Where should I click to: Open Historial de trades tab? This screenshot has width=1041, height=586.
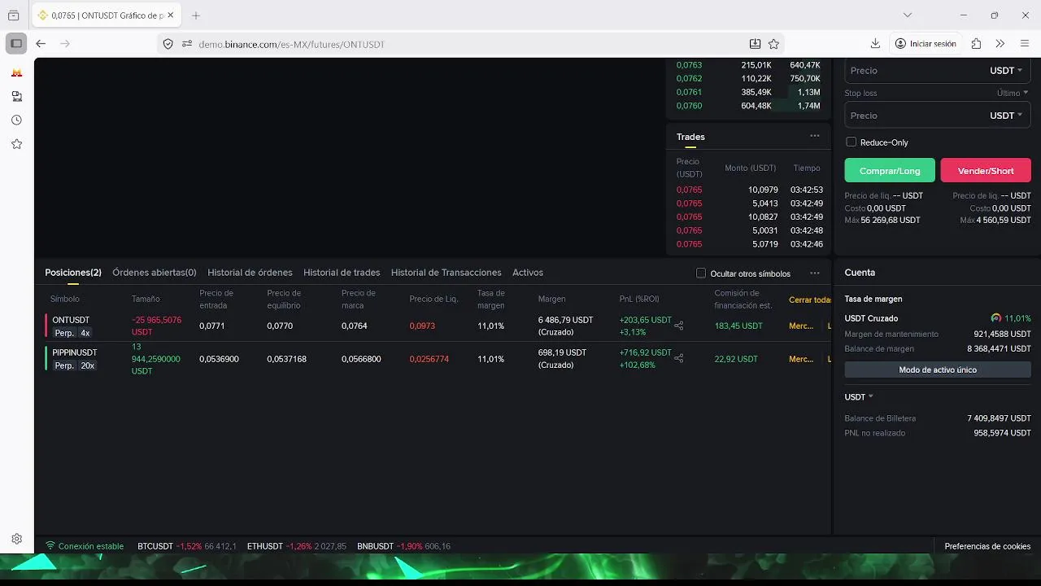(x=342, y=273)
